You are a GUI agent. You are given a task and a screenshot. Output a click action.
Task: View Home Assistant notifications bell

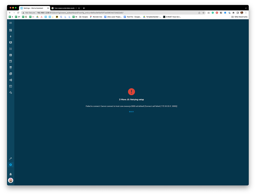[10, 174]
